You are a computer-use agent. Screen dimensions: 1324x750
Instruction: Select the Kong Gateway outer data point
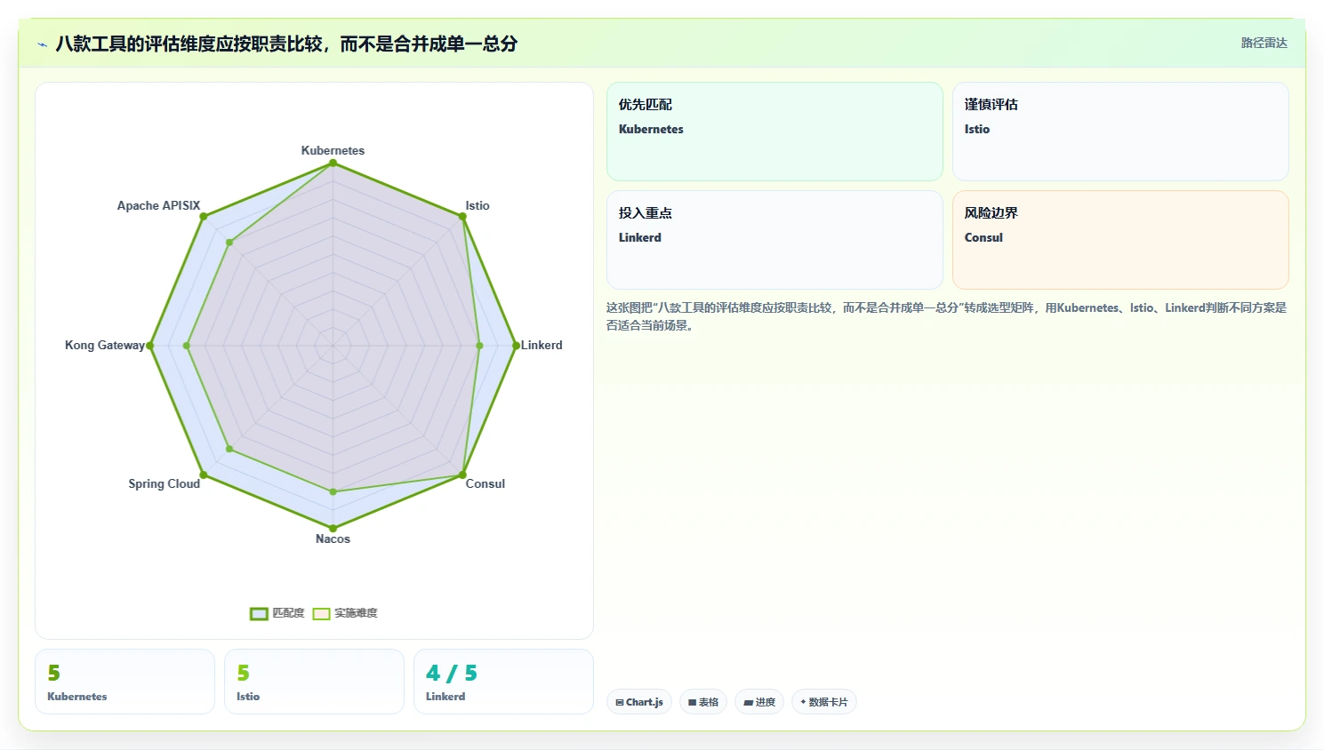coord(149,346)
